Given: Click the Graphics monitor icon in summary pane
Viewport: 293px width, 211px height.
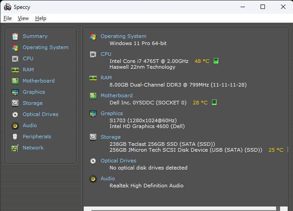Looking at the screenshot, I should [93, 114].
